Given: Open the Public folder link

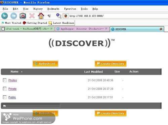Looking at the screenshot, I should 12,97.
